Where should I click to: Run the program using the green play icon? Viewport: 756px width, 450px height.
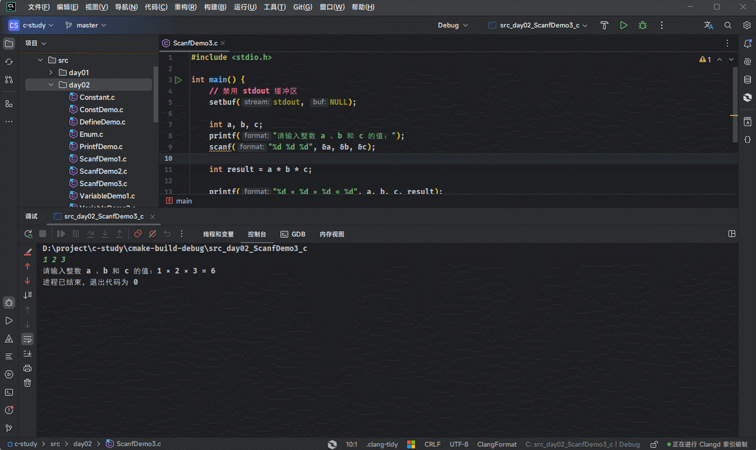624,25
